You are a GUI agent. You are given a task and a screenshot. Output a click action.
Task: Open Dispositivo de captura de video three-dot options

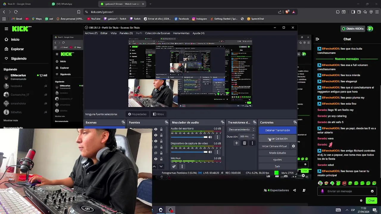tap(217, 152)
